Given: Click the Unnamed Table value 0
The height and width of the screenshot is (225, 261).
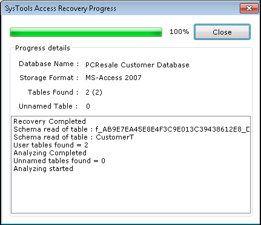Looking at the screenshot, I should pos(88,106).
